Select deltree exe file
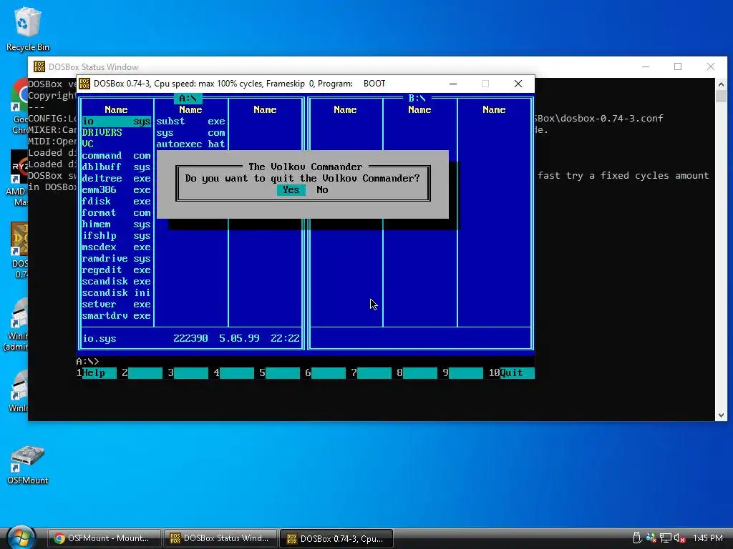733x549 pixels. tap(117, 178)
